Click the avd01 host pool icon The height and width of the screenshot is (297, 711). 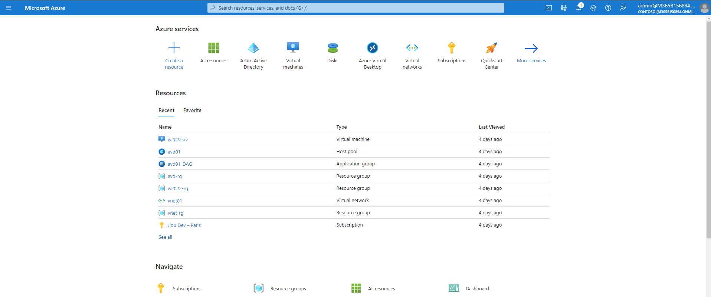(x=162, y=152)
